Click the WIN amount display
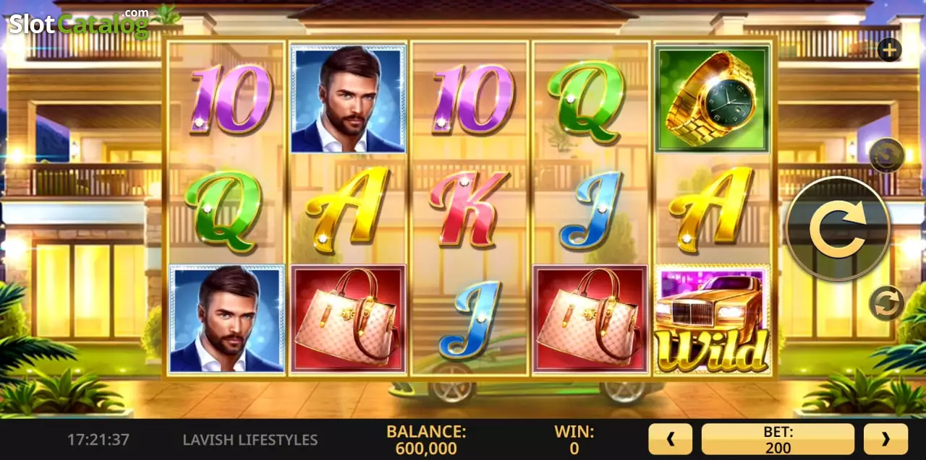This screenshot has width=926, height=460. click(574, 440)
